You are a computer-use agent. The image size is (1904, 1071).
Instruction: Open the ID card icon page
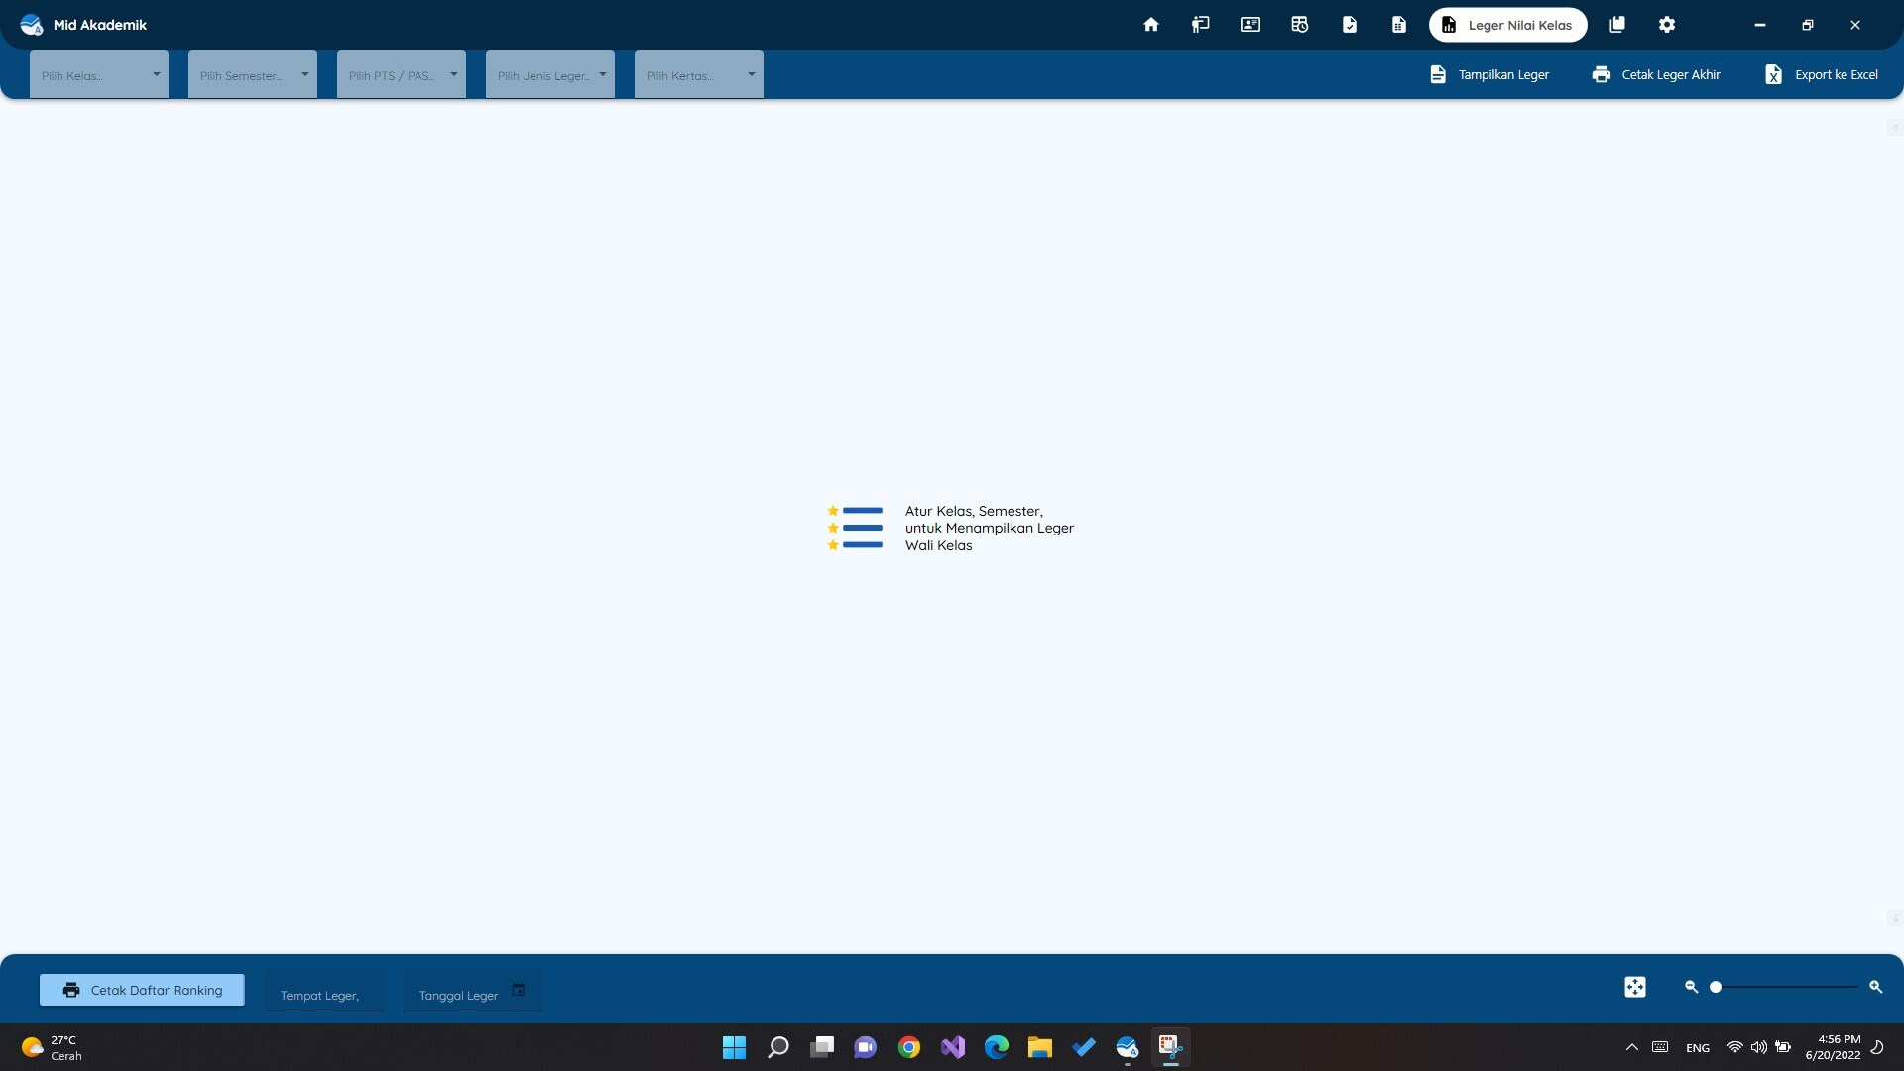click(1249, 25)
